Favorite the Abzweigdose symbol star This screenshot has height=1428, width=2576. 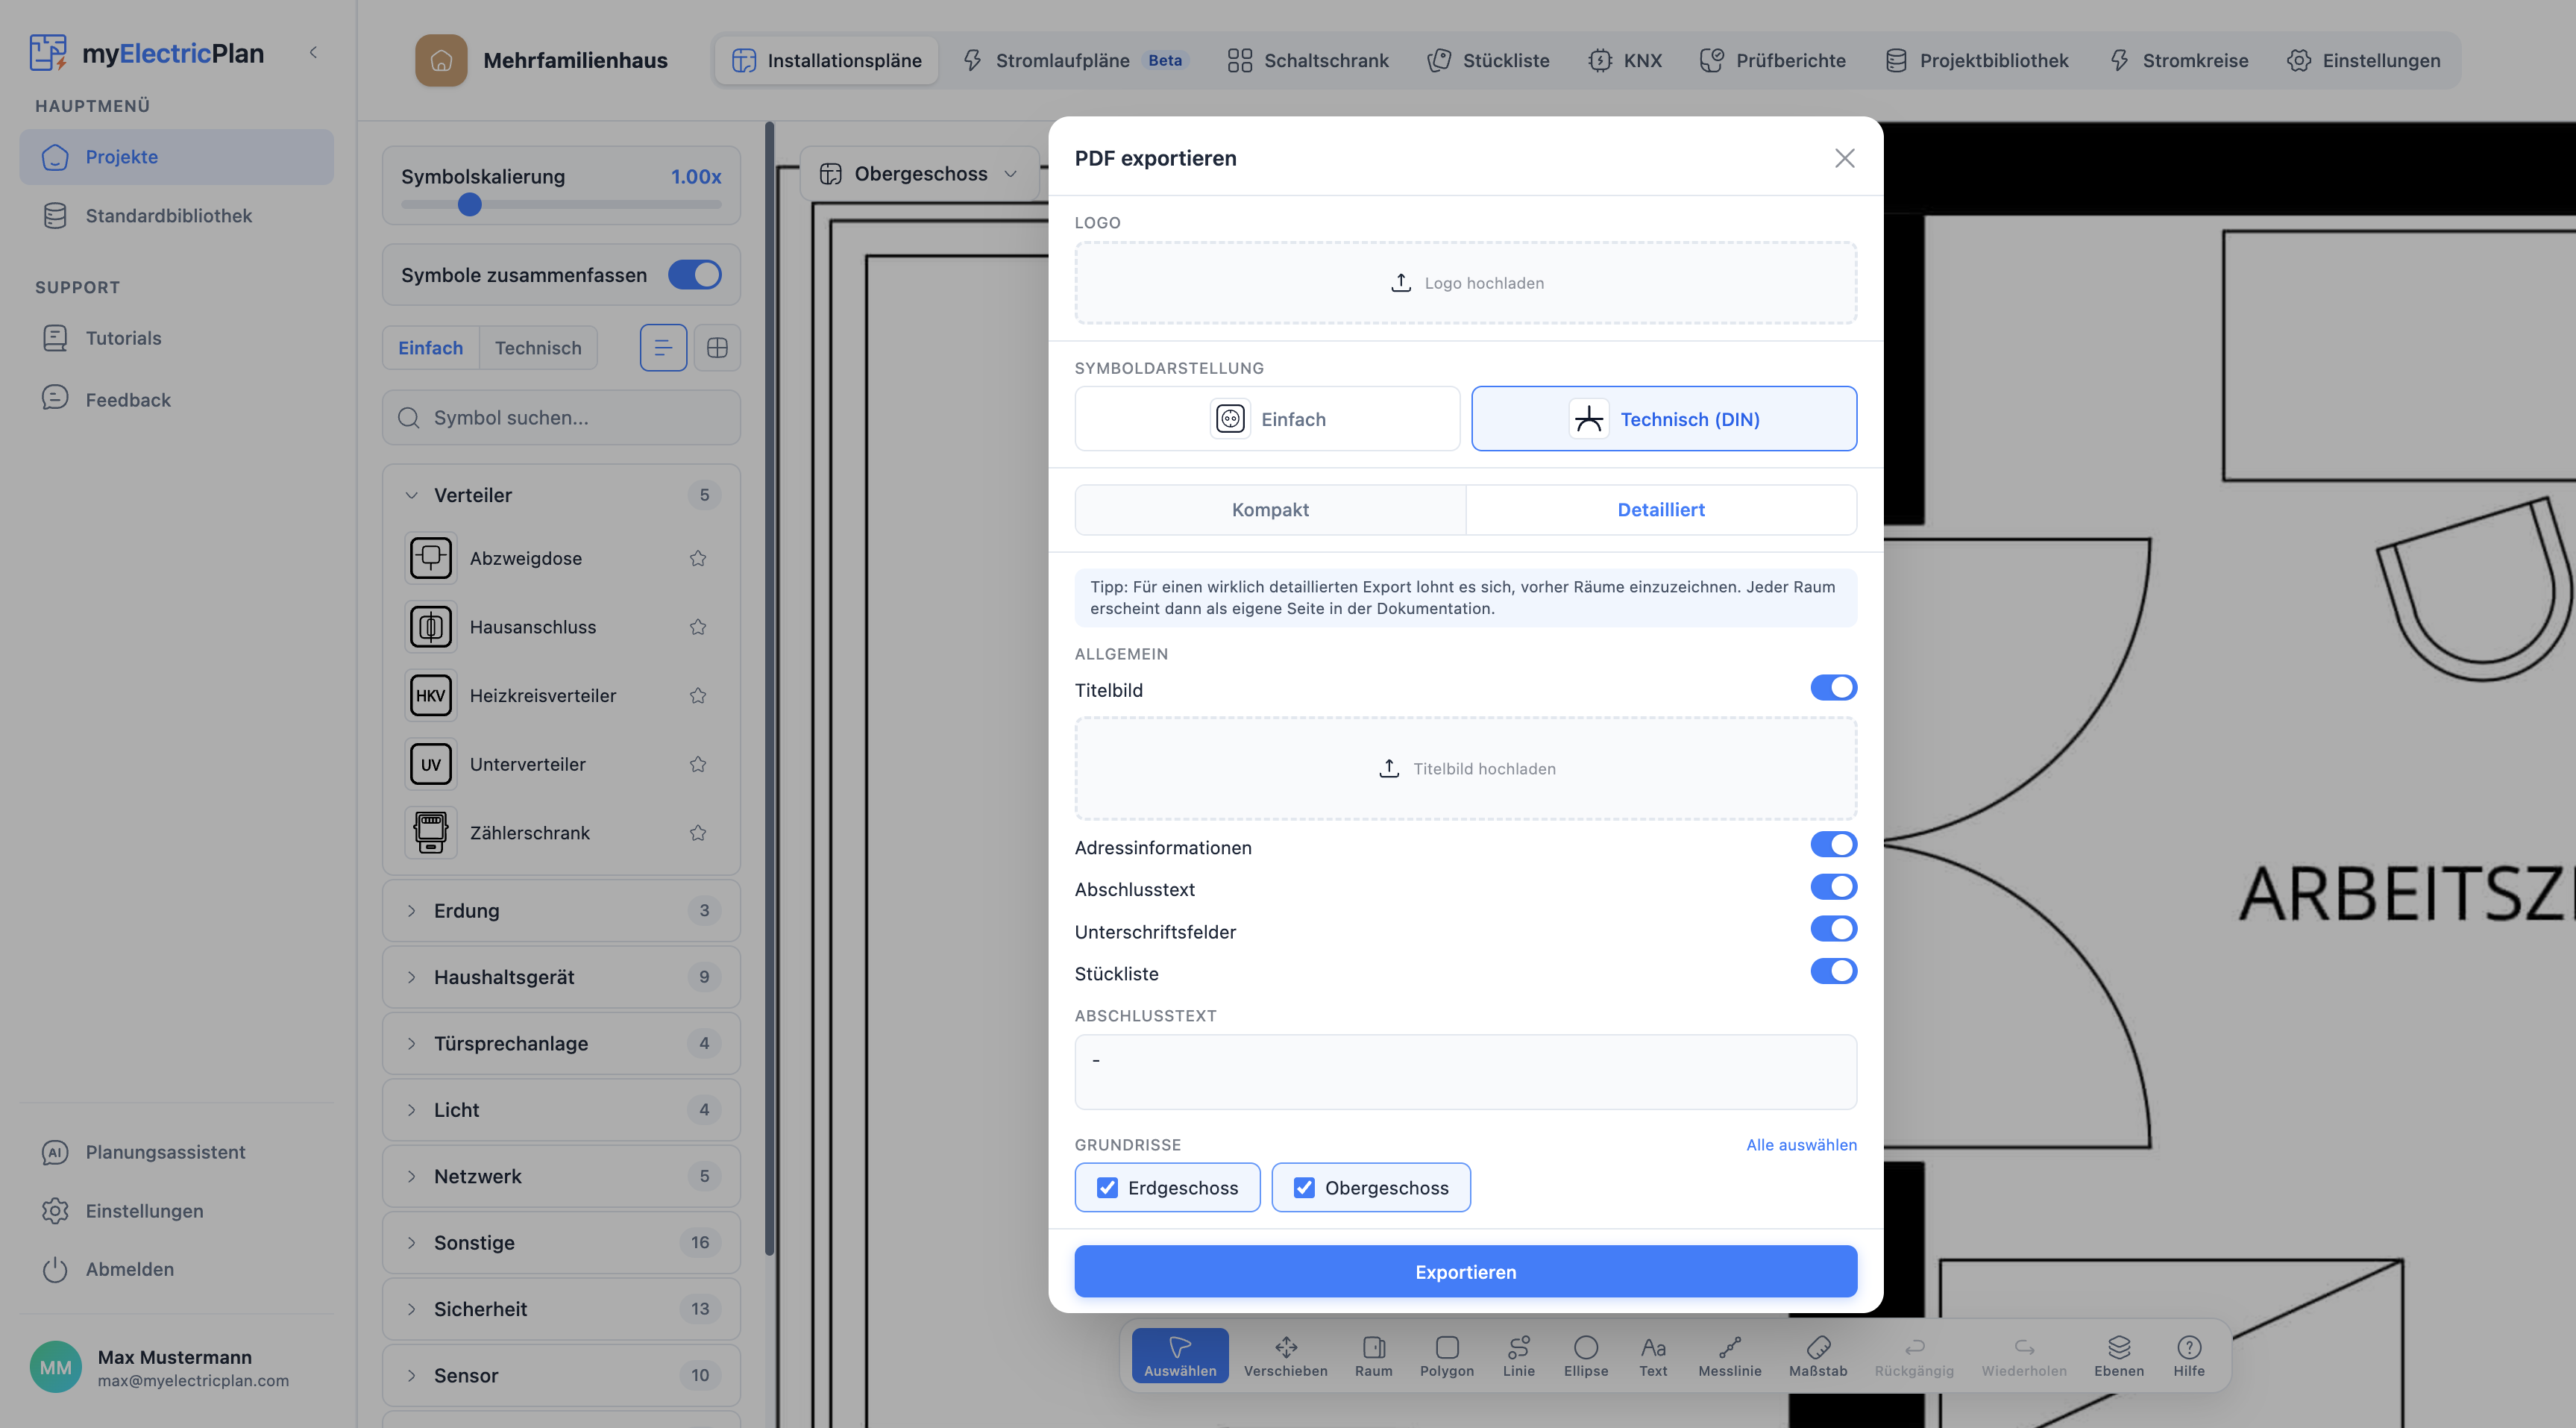click(x=698, y=558)
